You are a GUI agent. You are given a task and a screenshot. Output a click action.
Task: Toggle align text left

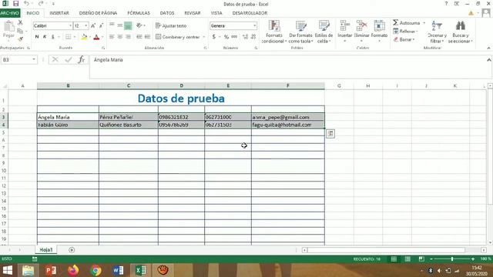(112, 37)
